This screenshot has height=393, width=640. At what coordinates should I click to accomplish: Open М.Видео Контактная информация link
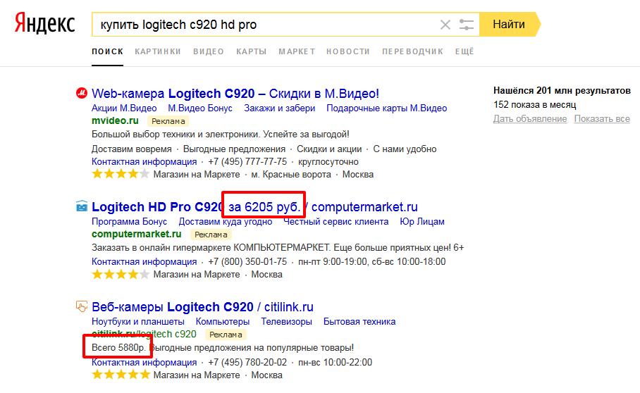144,162
